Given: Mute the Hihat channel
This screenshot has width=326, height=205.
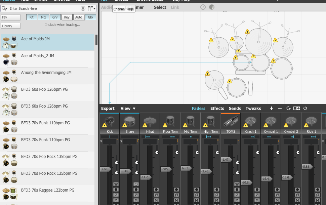Looking at the screenshot, I should (x=156, y=200).
